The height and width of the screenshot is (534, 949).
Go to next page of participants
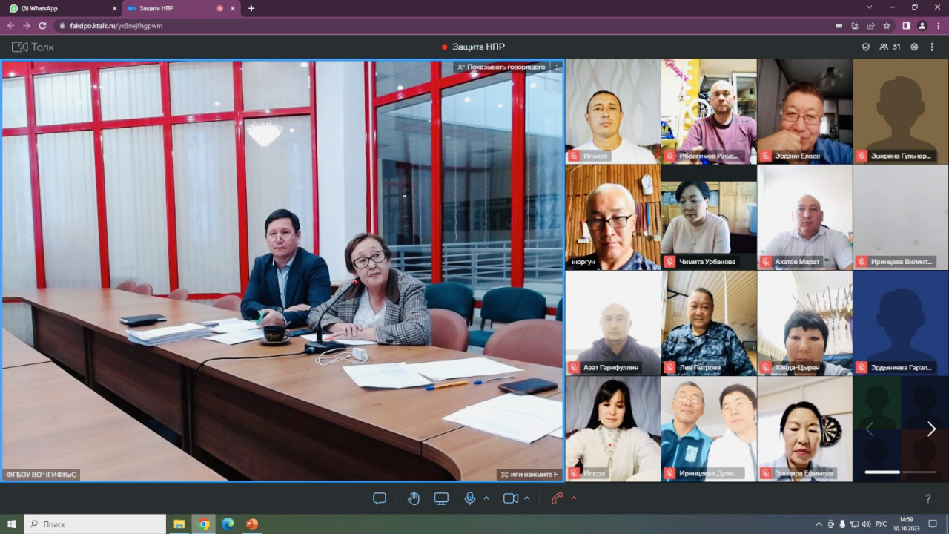[931, 429]
